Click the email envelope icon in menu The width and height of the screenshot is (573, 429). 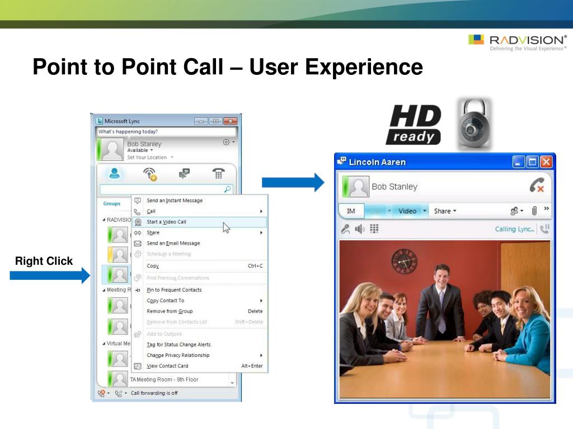click(x=138, y=244)
